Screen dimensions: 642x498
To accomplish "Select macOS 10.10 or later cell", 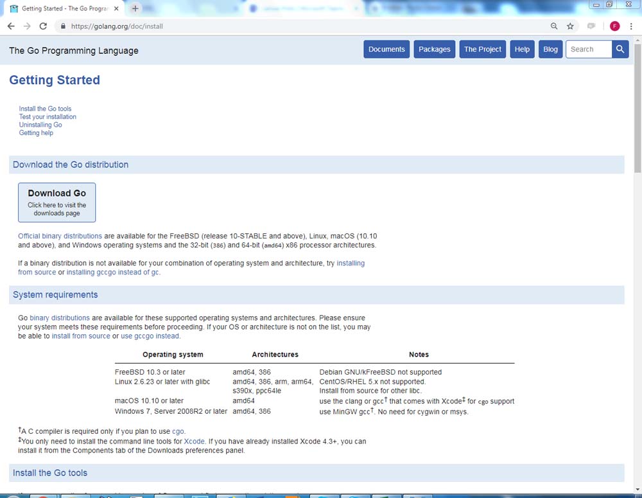I will point(149,401).
